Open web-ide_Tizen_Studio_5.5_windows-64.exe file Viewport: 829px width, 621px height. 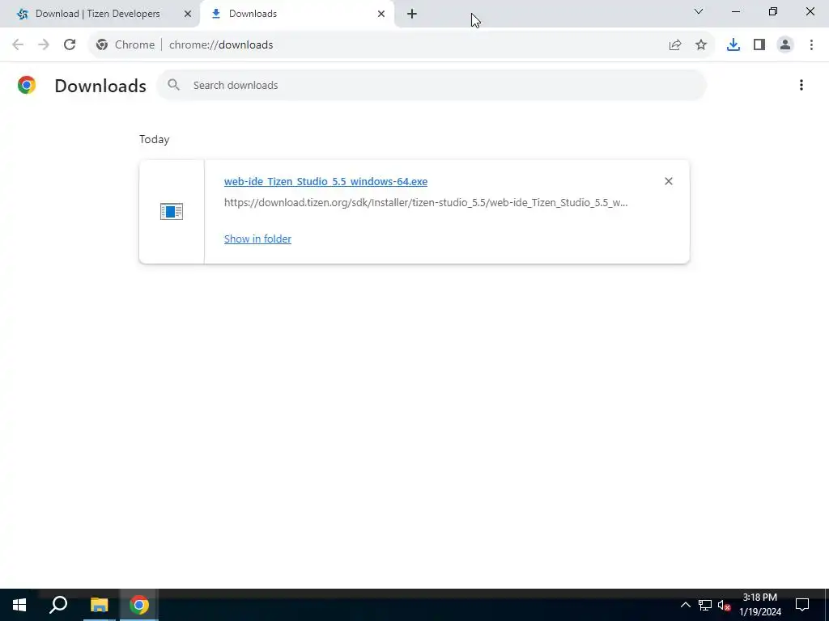(x=325, y=182)
